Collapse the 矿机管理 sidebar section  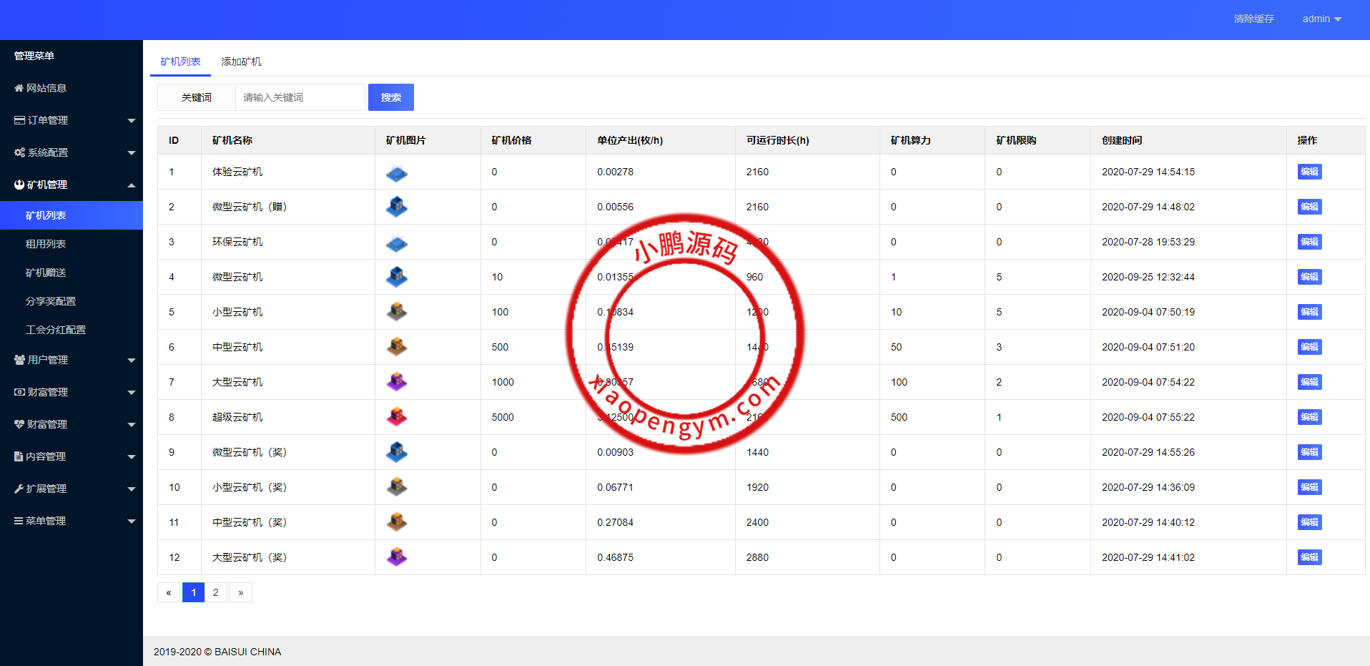click(72, 185)
